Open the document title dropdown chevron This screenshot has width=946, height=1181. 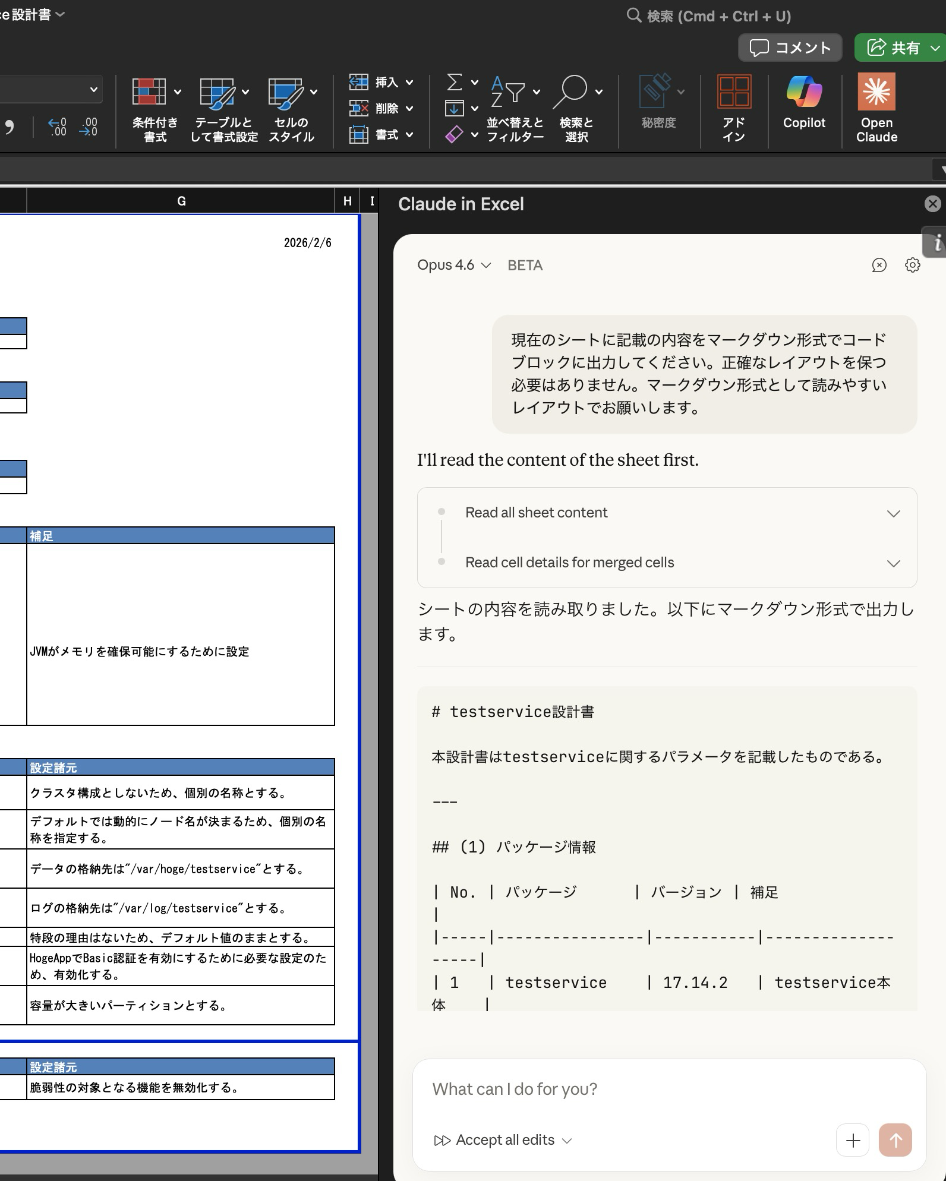click(x=59, y=14)
